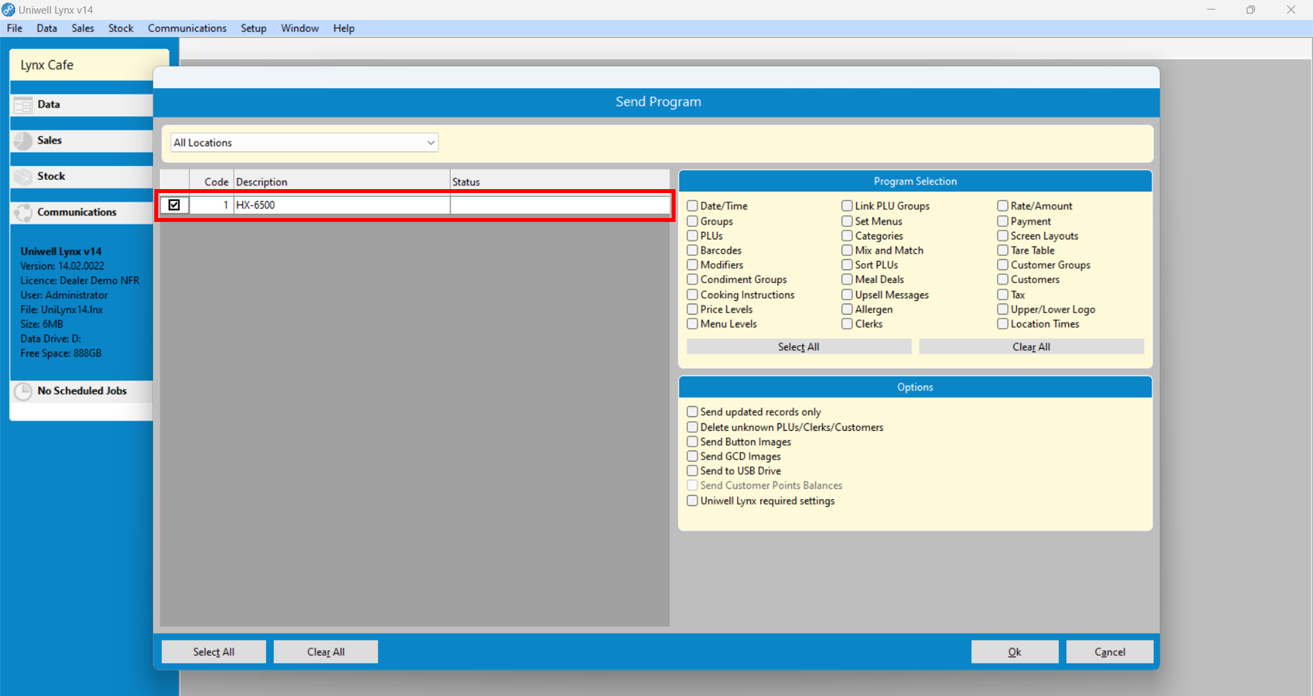Screen dimensions: 1313x696
Task: Click the Description column header
Action: 341,182
